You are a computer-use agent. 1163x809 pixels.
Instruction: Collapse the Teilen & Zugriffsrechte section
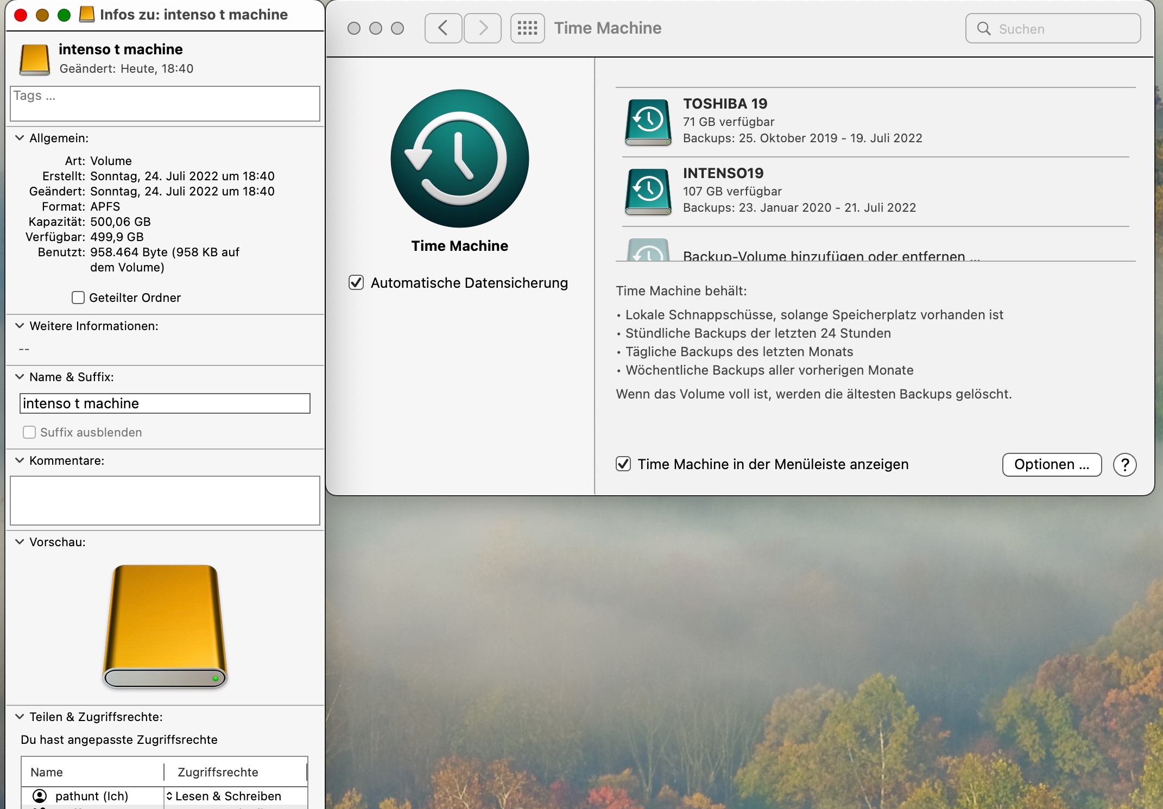click(20, 717)
